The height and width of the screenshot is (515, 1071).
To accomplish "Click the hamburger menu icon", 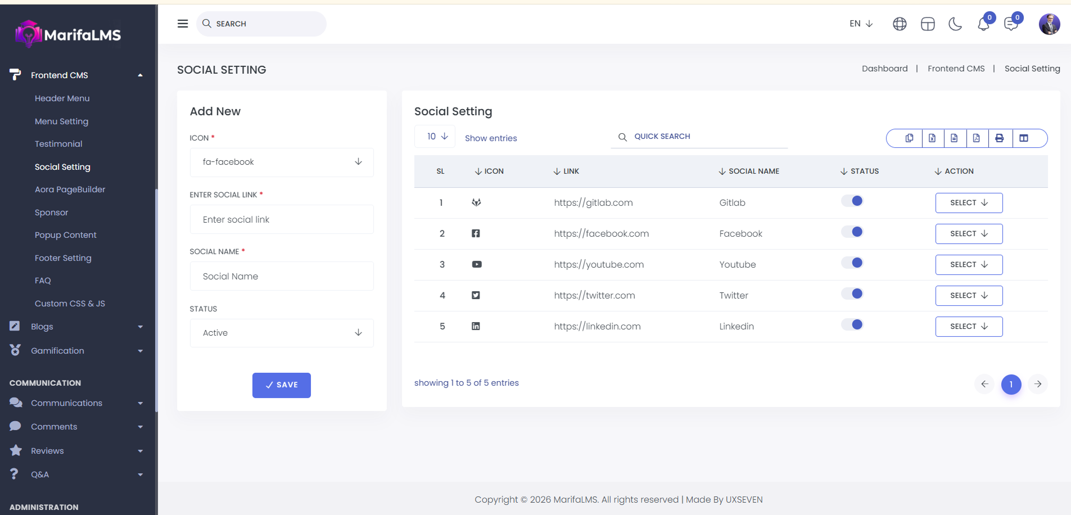I will click(183, 24).
